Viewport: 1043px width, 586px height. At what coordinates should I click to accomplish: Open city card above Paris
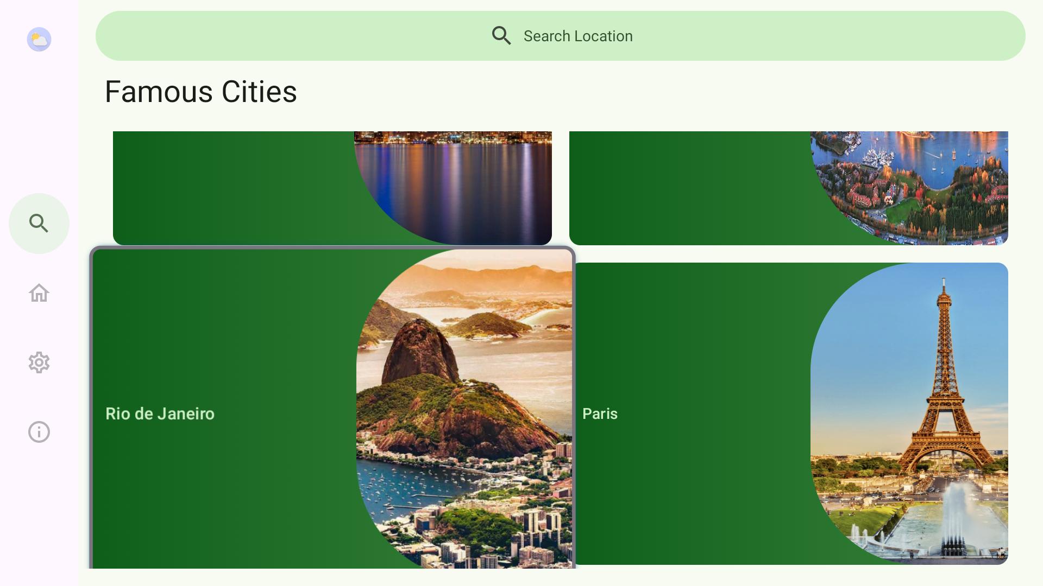coord(690,188)
